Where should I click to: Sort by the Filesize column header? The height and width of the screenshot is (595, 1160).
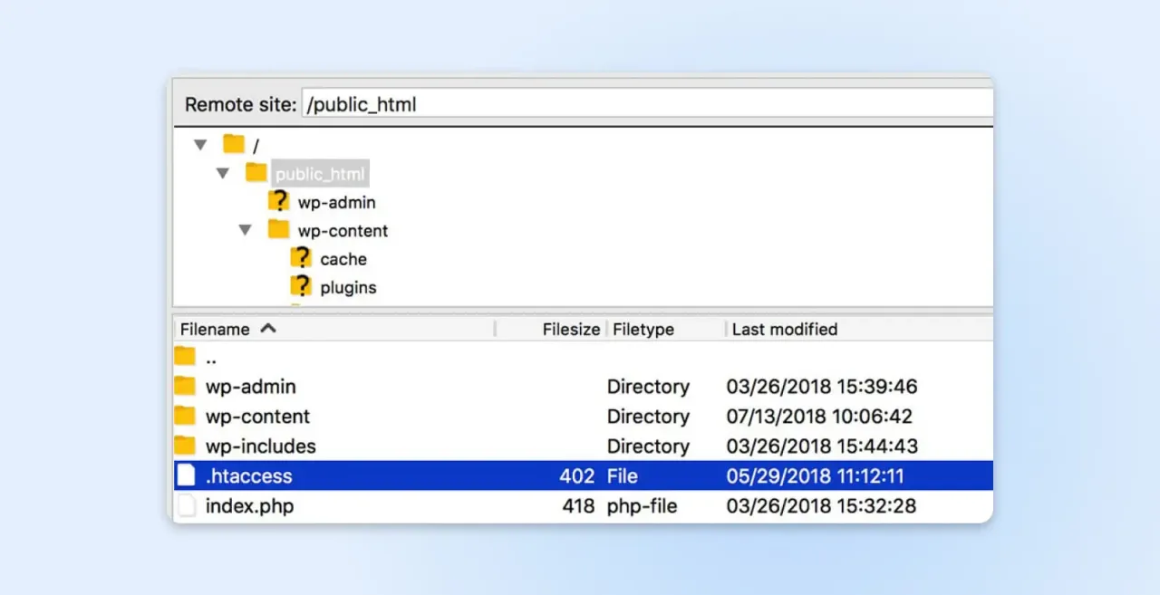tap(570, 330)
